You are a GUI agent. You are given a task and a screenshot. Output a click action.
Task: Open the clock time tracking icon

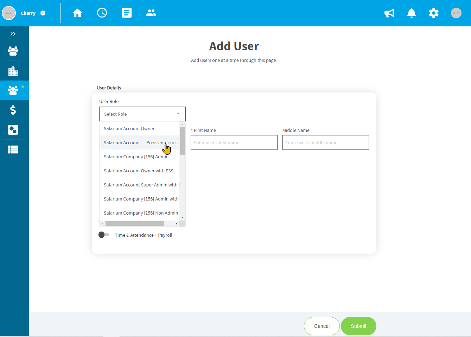coord(102,13)
